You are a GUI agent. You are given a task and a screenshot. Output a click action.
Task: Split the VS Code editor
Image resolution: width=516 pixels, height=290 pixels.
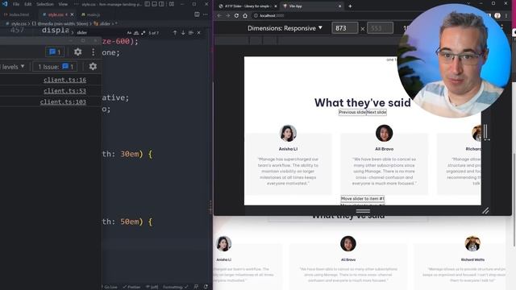pyautogui.click(x=197, y=14)
